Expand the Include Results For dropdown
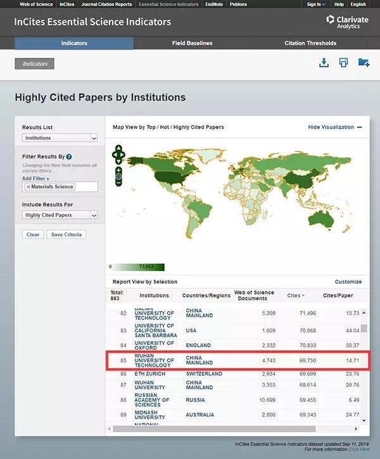The width and height of the screenshot is (380, 459). (x=60, y=215)
